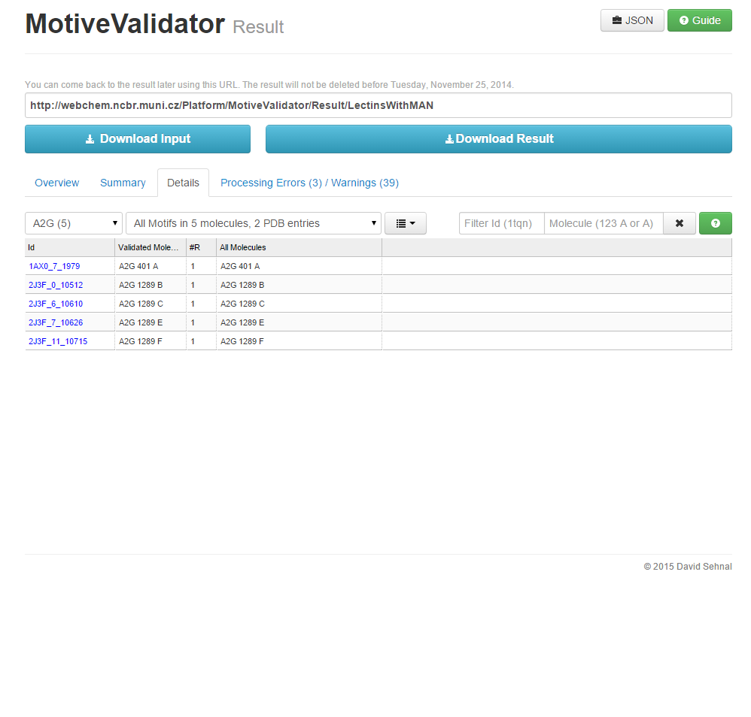Click the Download Result button
The width and height of the screenshot is (751, 717).
click(499, 139)
